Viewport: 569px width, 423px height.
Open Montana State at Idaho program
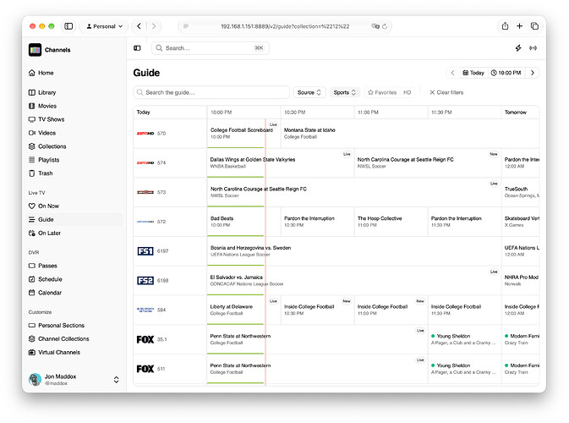410,134
